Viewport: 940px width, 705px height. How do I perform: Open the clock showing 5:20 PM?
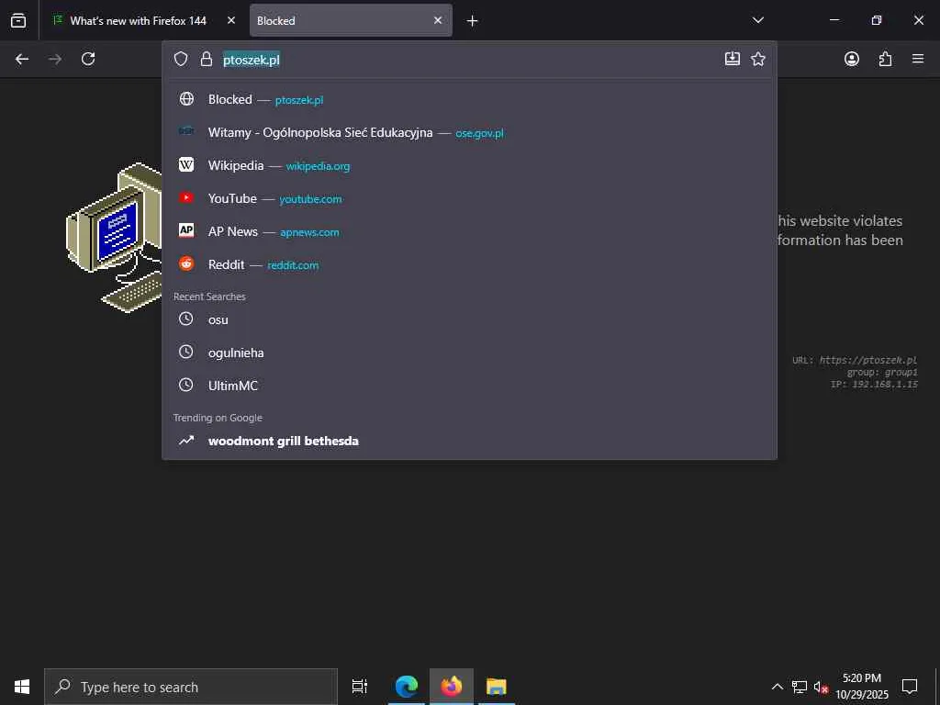coord(862,687)
